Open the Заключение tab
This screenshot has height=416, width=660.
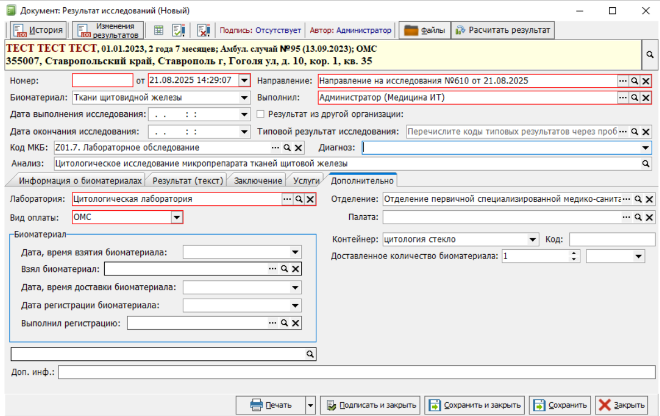click(x=258, y=181)
